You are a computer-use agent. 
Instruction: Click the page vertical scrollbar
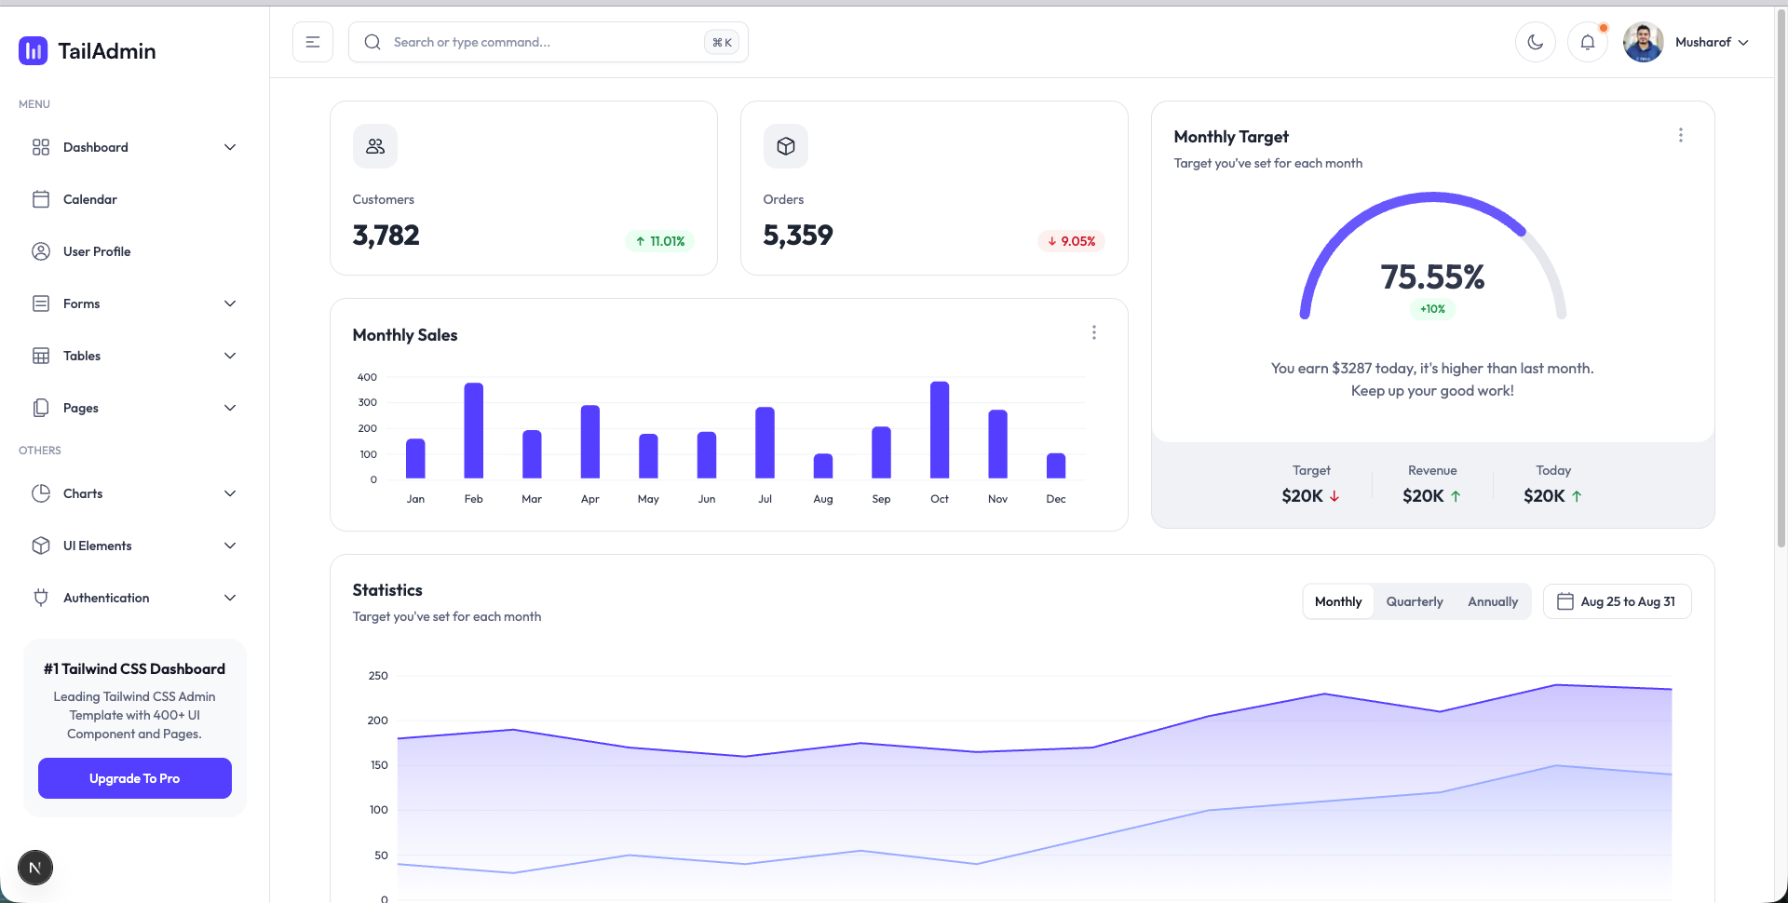tap(1781, 279)
